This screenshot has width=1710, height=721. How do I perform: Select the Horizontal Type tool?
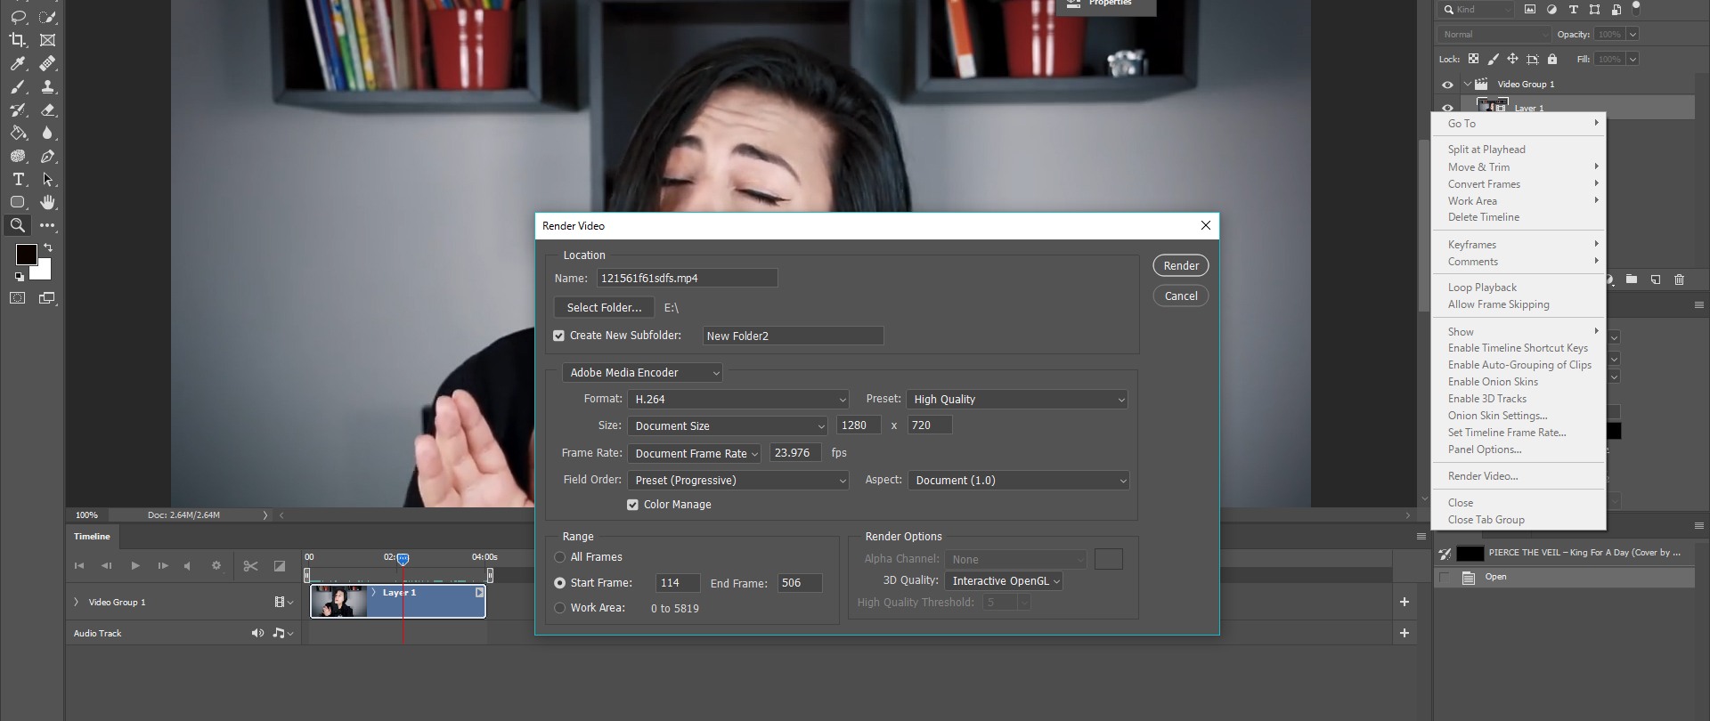click(x=18, y=179)
